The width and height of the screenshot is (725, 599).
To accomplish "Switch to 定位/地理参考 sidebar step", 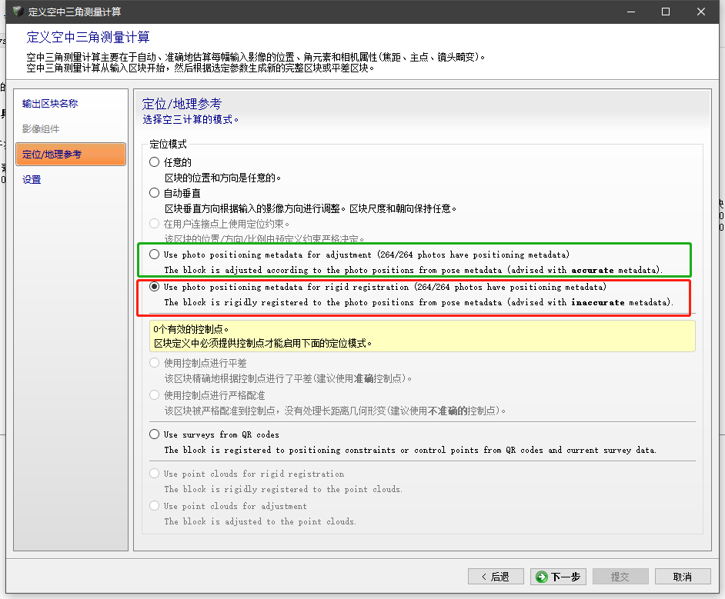I will pos(52,155).
